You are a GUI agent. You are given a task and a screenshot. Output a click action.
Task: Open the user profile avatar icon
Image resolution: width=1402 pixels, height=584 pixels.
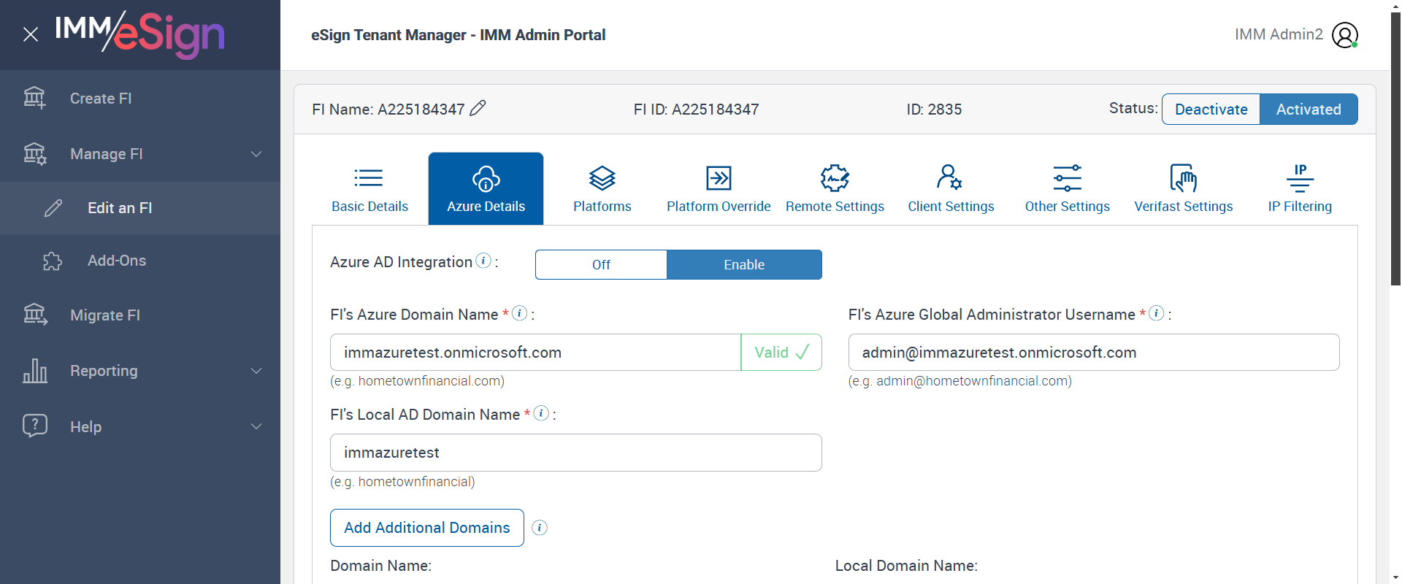click(x=1344, y=34)
